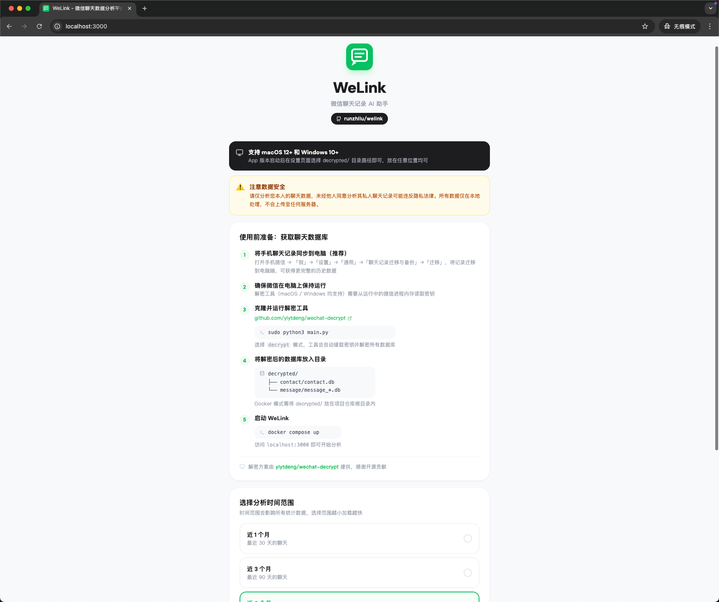Click the 无痕模式 incognito button
The height and width of the screenshot is (602, 719).
(x=680, y=26)
